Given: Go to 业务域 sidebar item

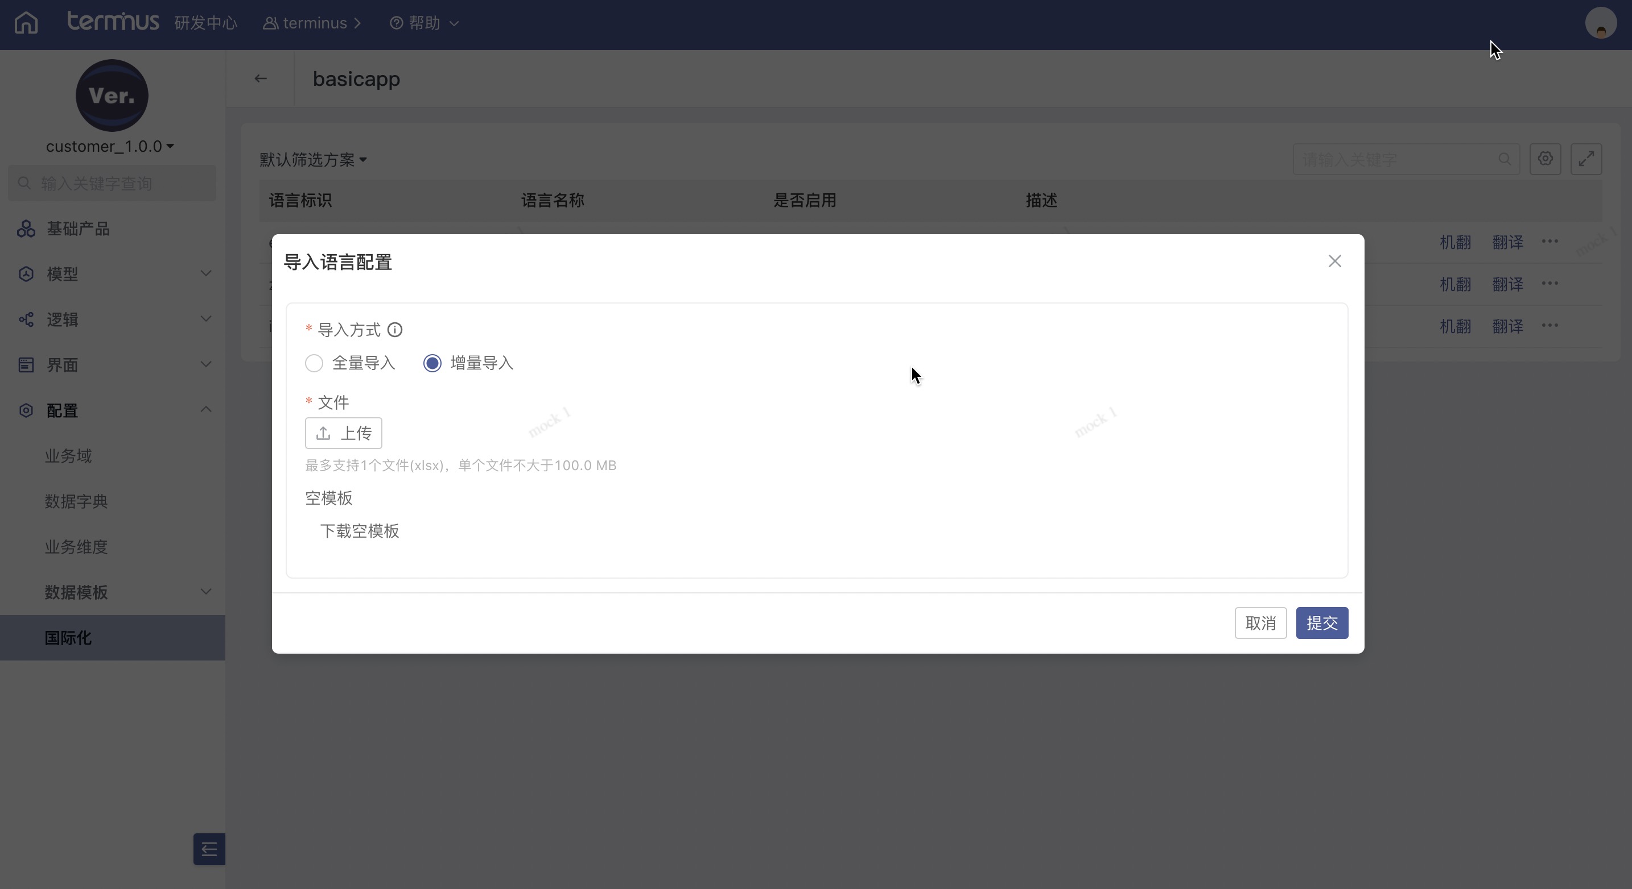Looking at the screenshot, I should coord(68,455).
